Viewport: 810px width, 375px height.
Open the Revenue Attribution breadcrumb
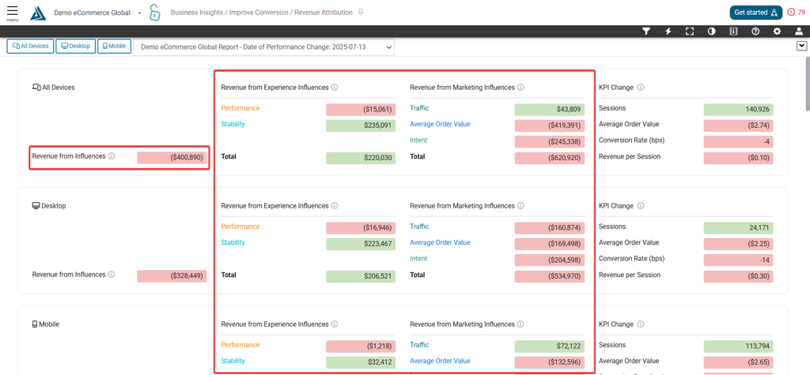[x=324, y=13]
